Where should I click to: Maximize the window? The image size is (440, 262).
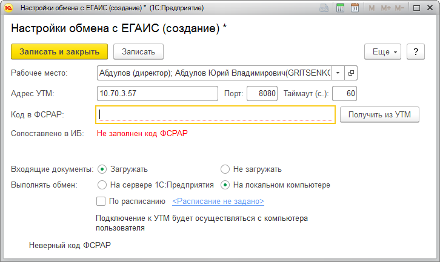point(417,8)
